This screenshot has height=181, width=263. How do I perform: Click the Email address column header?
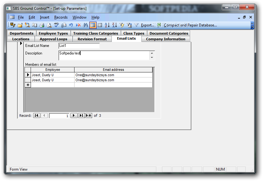(113, 70)
